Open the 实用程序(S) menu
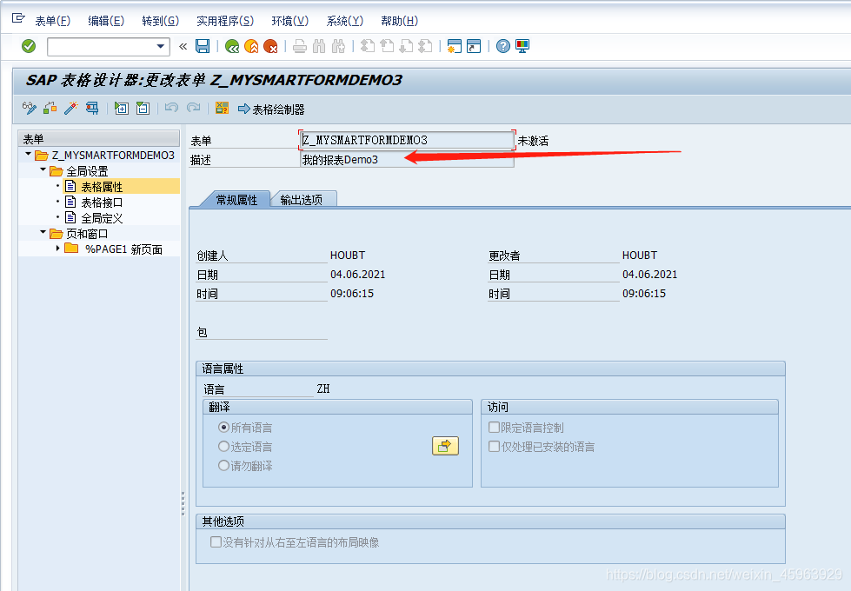Image resolution: width=851 pixels, height=591 pixels. [224, 21]
